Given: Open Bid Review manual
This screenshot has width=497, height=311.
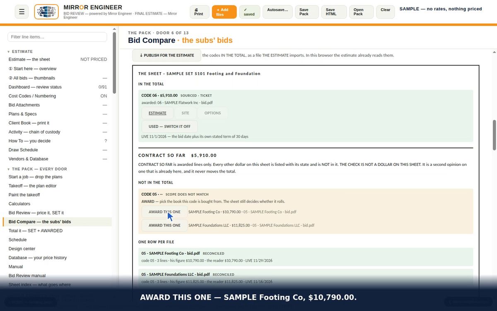Looking at the screenshot, I should pos(58,276).
